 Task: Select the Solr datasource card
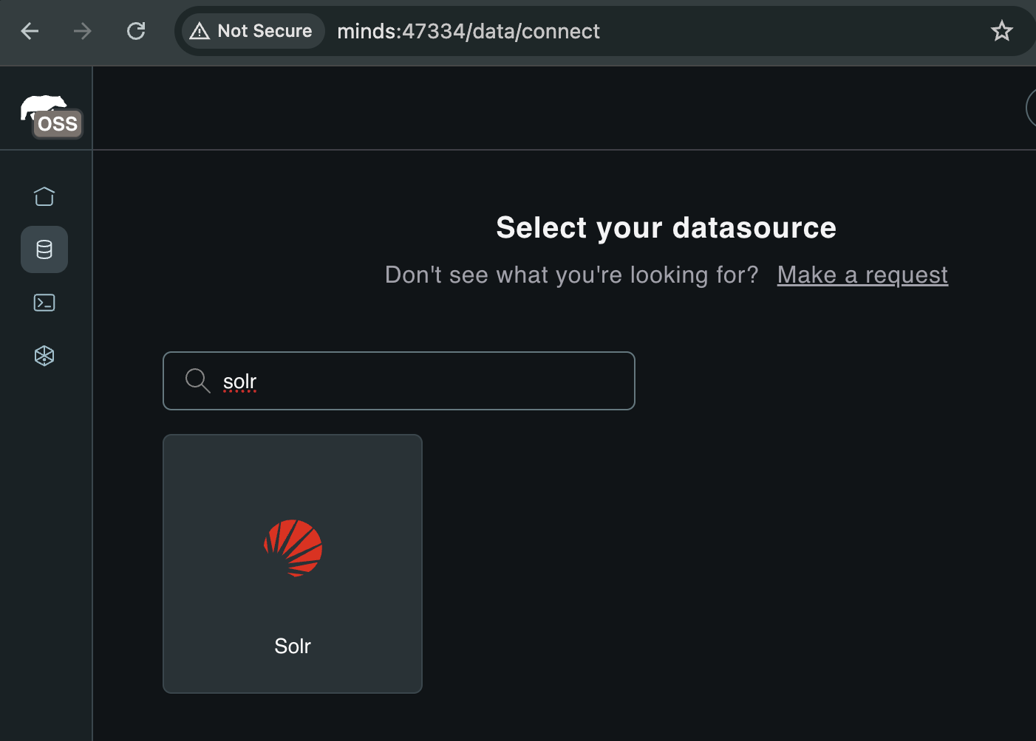tap(293, 564)
